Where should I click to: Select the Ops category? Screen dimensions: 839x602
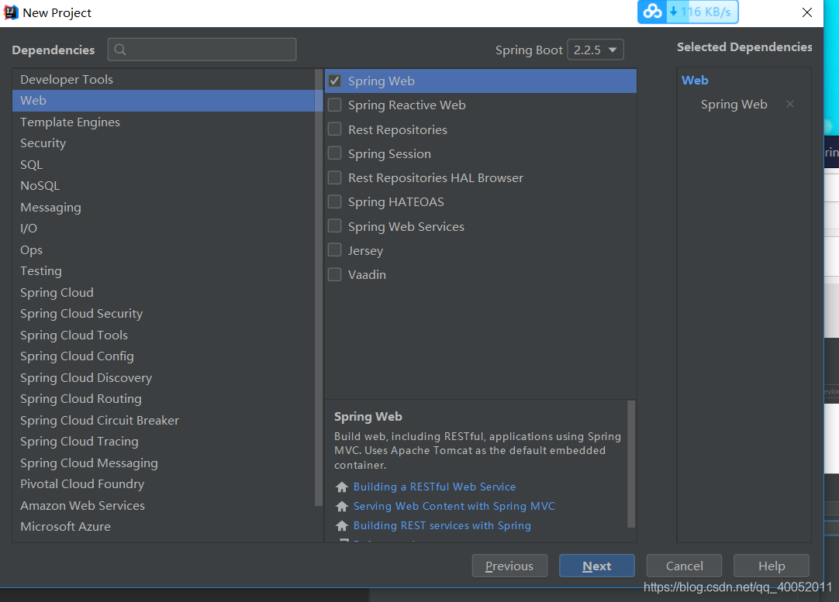[164, 249]
